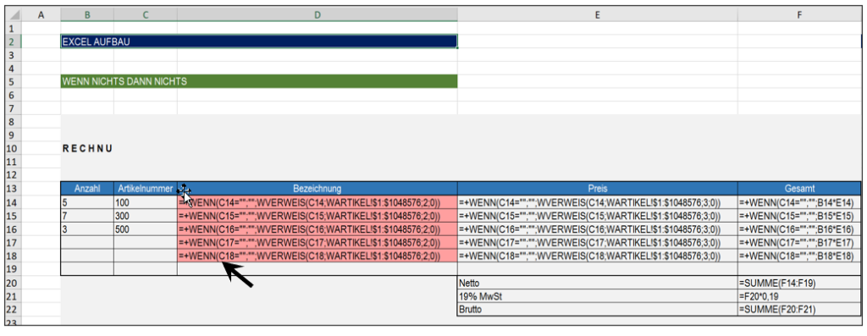Select Anzahl cell with value 7
Image resolution: width=867 pixels, height=336 pixels.
tap(87, 216)
